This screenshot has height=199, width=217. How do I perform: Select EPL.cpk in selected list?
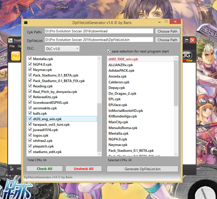tap(141, 99)
